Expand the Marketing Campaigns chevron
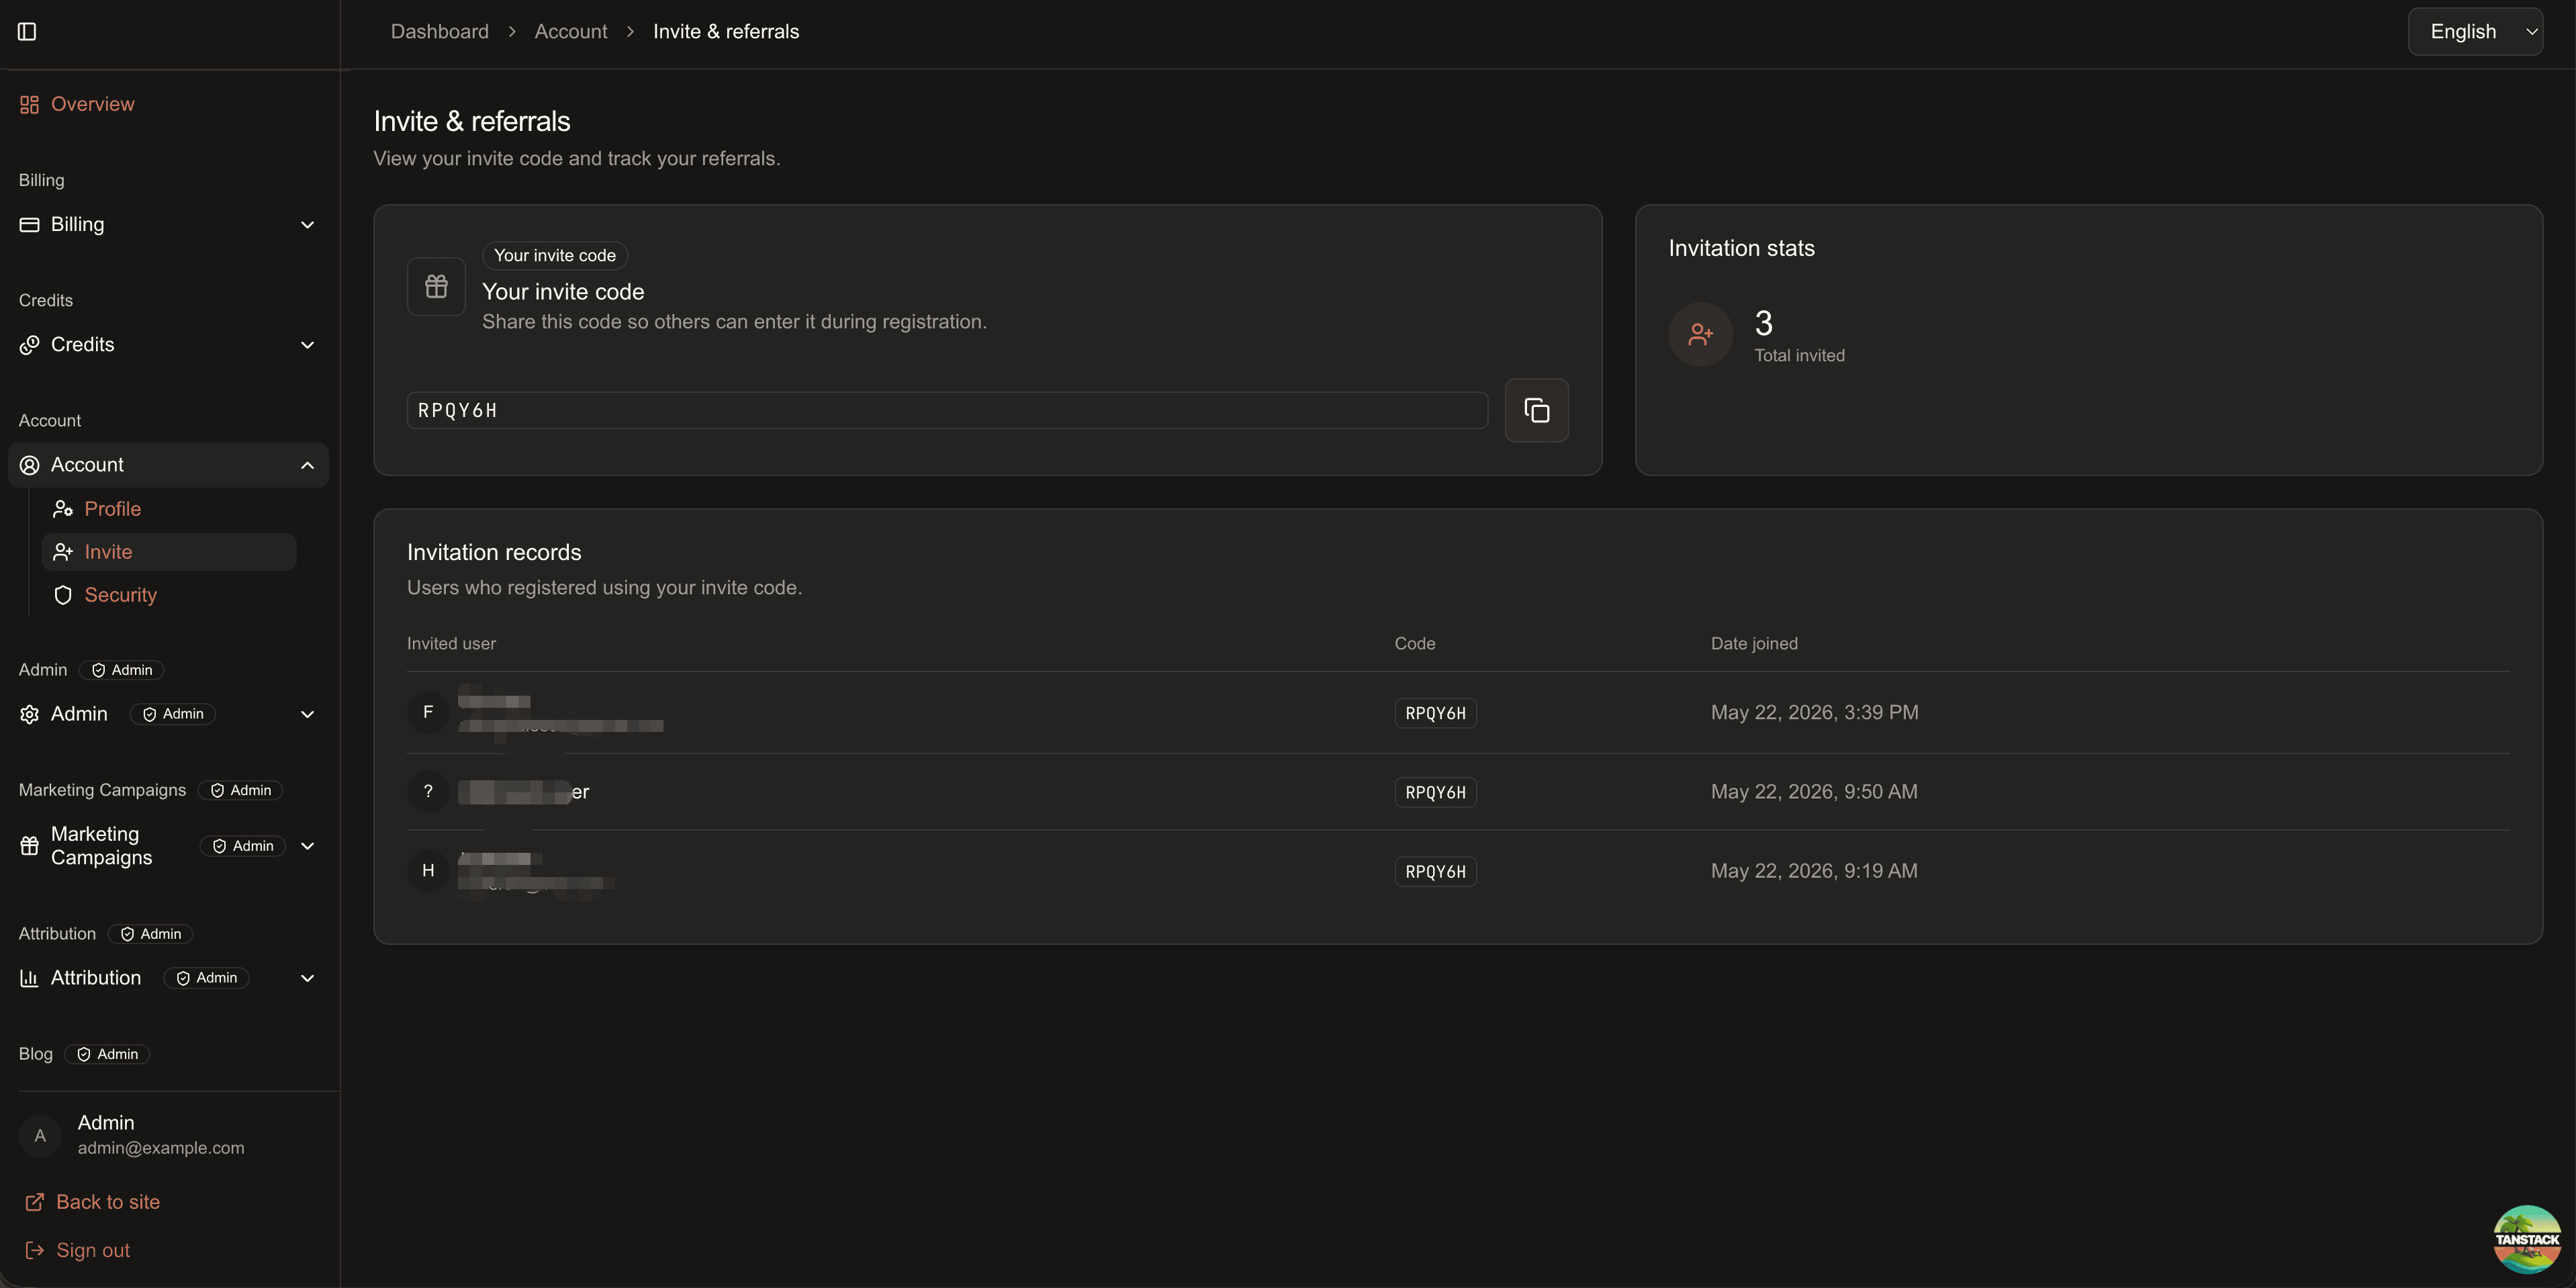 [307, 846]
